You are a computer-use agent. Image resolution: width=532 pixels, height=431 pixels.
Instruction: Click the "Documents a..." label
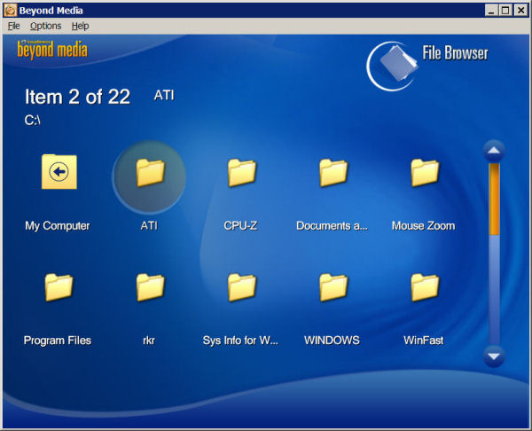click(x=332, y=226)
